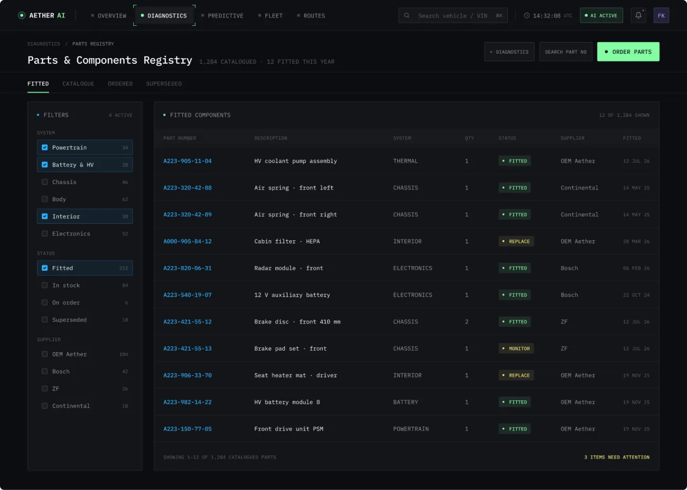Image resolution: width=687 pixels, height=490 pixels.
Task: Open part number A000-905-84-12
Action: click(x=188, y=241)
